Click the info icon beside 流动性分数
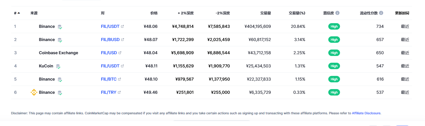The width and height of the screenshot is (425, 126). pyautogui.click(x=381, y=13)
